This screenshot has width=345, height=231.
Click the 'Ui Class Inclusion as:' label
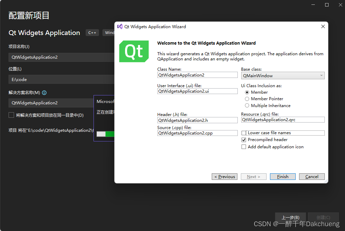tap(261, 85)
